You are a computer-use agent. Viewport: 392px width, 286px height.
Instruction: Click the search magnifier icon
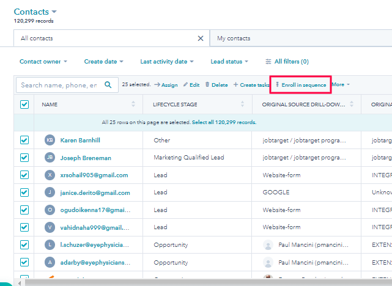[108, 85]
